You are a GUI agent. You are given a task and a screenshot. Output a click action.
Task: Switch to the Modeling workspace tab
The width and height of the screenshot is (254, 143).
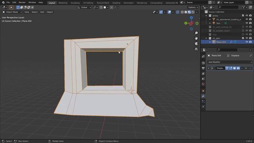(63, 3)
